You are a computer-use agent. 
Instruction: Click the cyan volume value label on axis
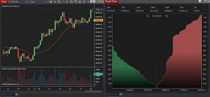pos(98,74)
